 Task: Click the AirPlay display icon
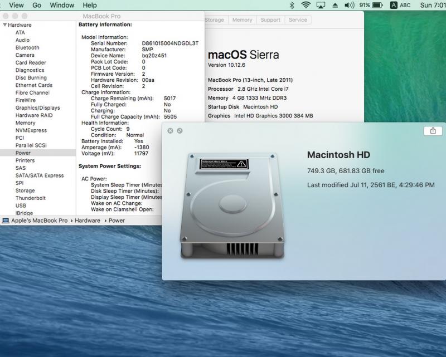coord(321,5)
